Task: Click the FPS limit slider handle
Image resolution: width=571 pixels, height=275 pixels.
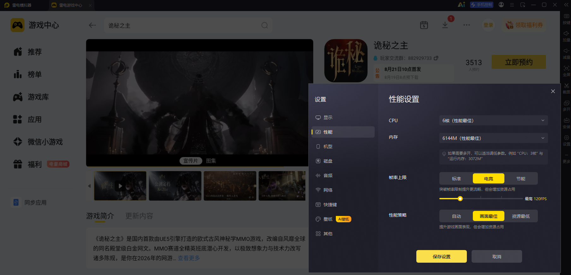Action: tap(460, 199)
